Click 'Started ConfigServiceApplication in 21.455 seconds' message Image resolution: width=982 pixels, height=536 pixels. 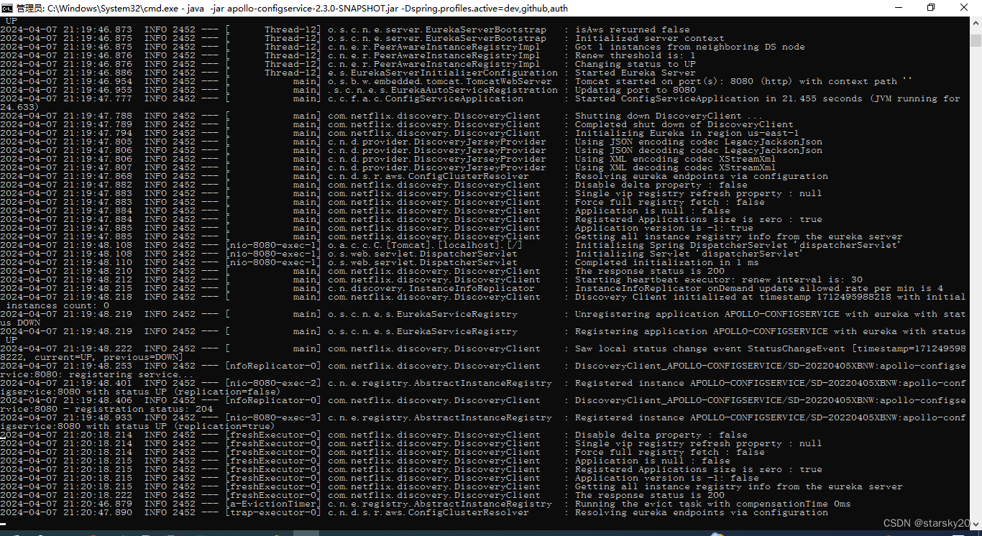pyautogui.click(x=767, y=98)
